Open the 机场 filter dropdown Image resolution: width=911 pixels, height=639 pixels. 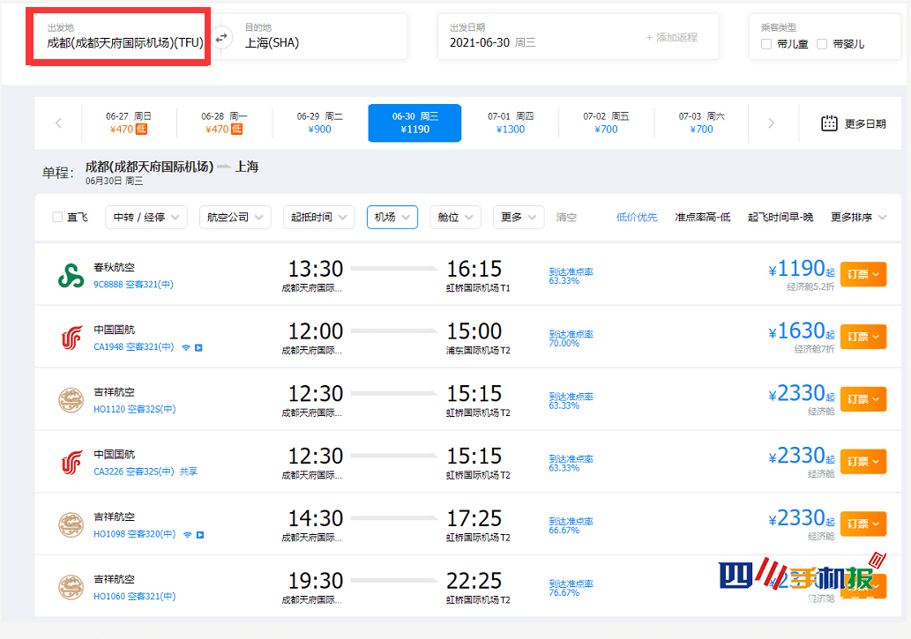click(x=392, y=217)
